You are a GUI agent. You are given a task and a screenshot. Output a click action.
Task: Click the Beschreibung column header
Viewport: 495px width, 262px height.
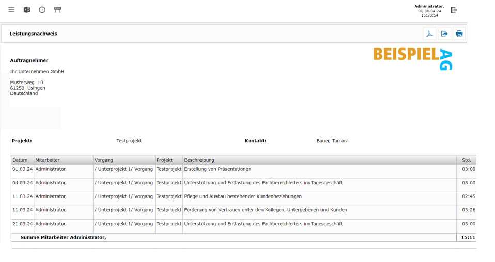(x=199, y=160)
